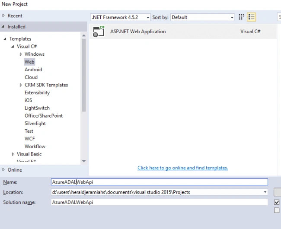Click the Visual C# language label in template row
This screenshot has height=229, width=281.
point(250,32)
